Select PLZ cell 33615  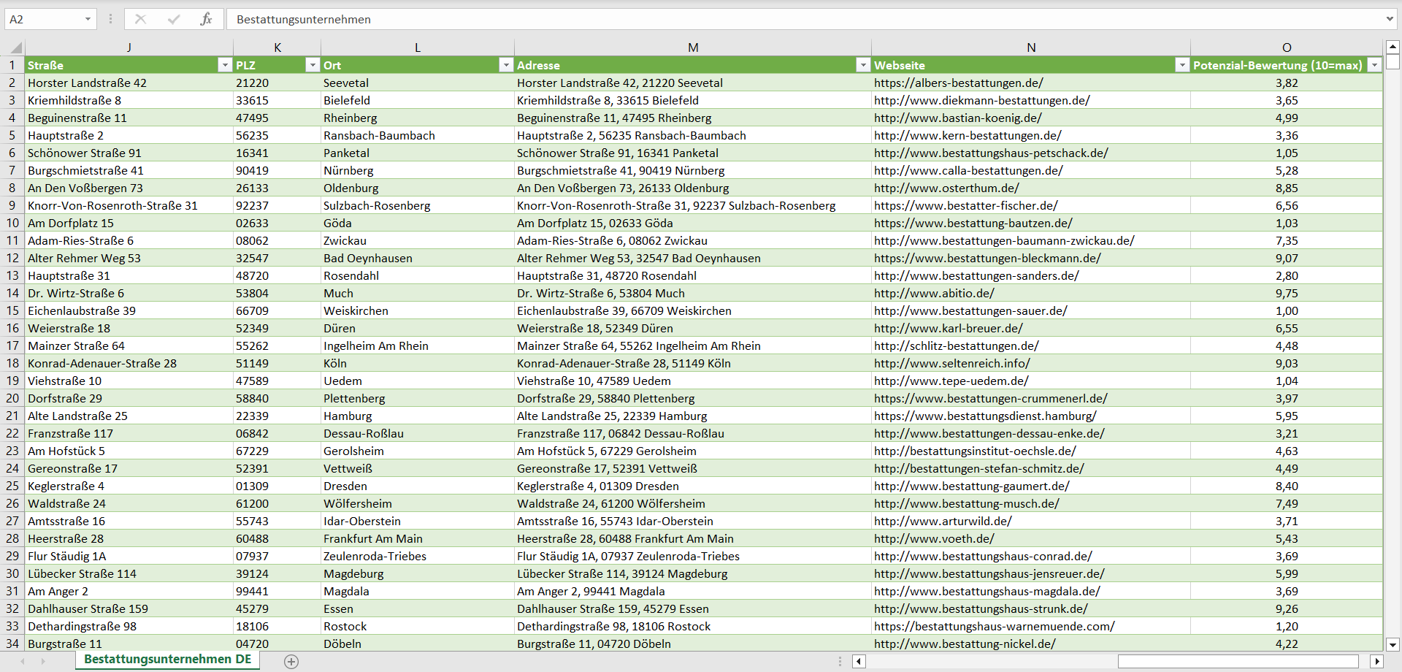277,100
